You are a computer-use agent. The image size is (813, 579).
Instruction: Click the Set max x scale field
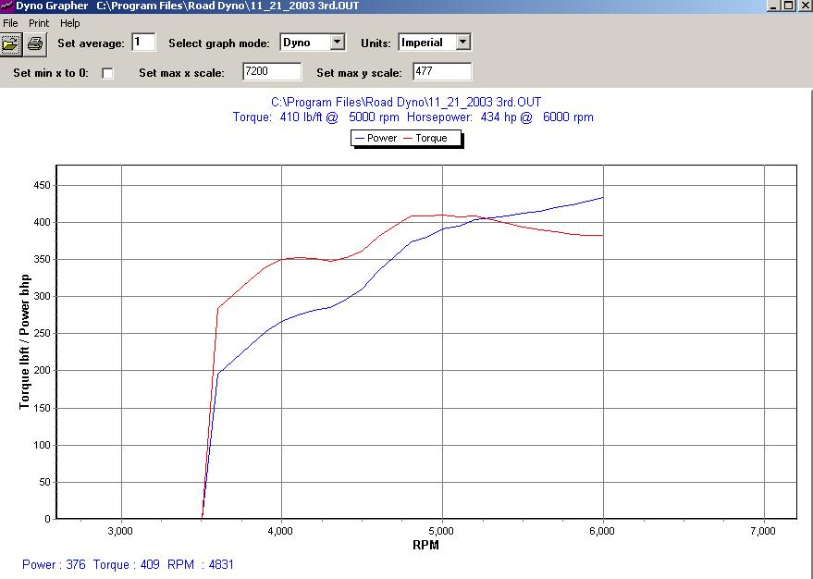click(272, 72)
